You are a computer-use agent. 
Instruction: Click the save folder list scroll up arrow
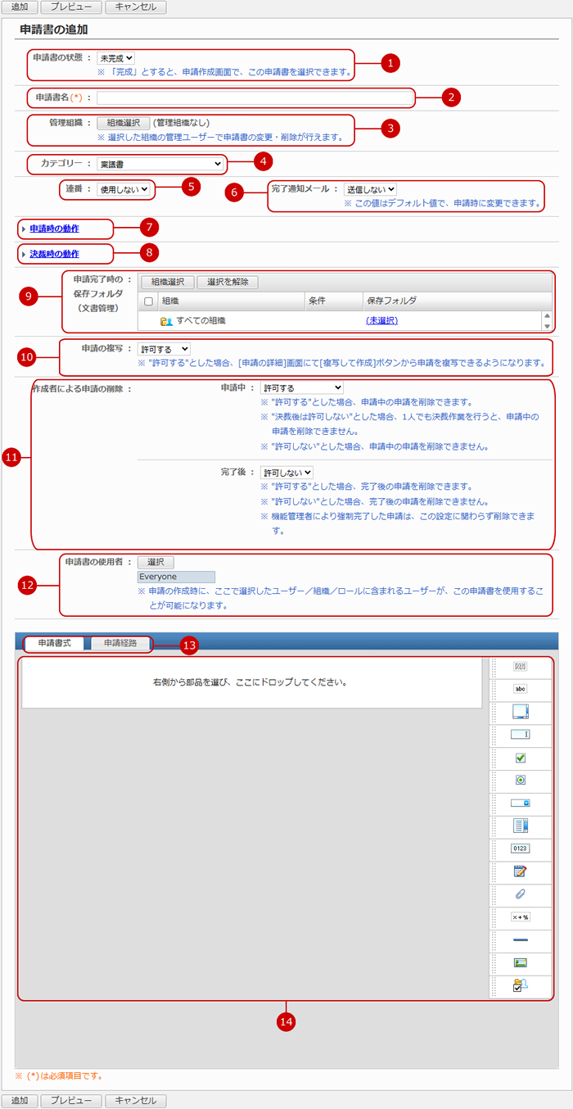547,315
